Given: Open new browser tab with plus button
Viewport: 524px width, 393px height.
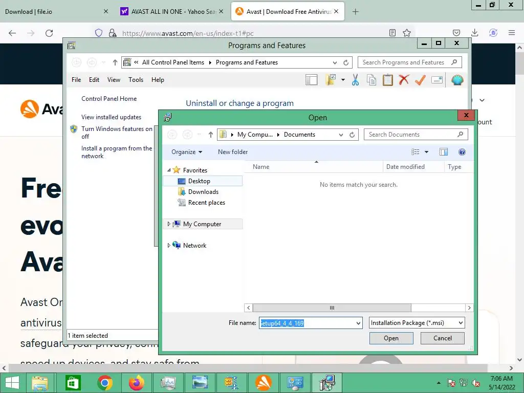Looking at the screenshot, I should coord(355,12).
